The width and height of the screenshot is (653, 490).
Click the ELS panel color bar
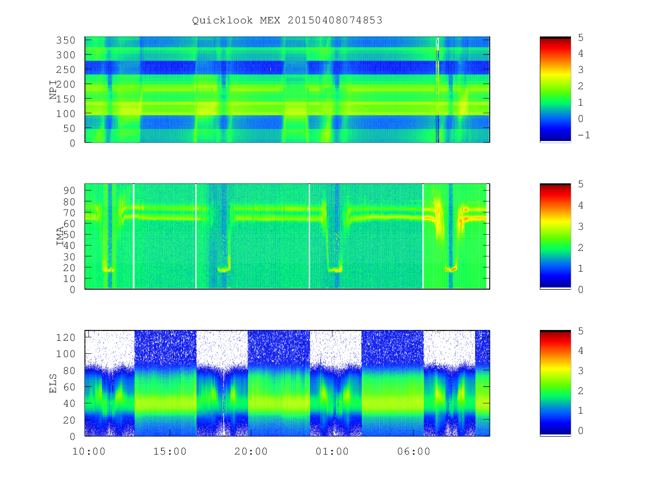555,383
